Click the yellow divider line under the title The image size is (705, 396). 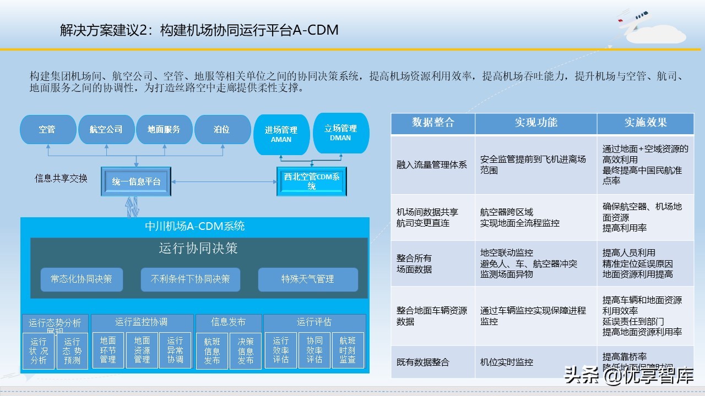point(352,49)
